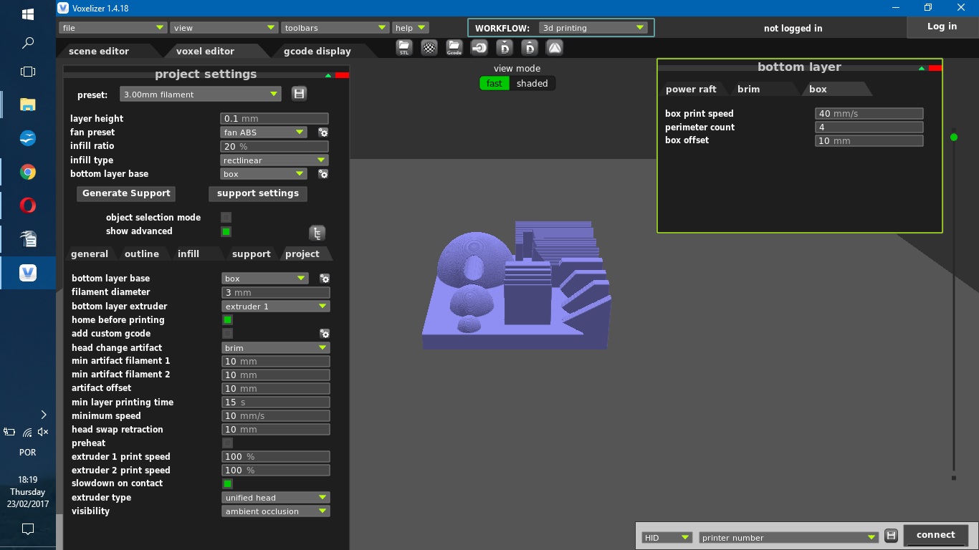Close bottom layer panel with red button
Viewport: 979px width, 550px height.
[x=935, y=68]
